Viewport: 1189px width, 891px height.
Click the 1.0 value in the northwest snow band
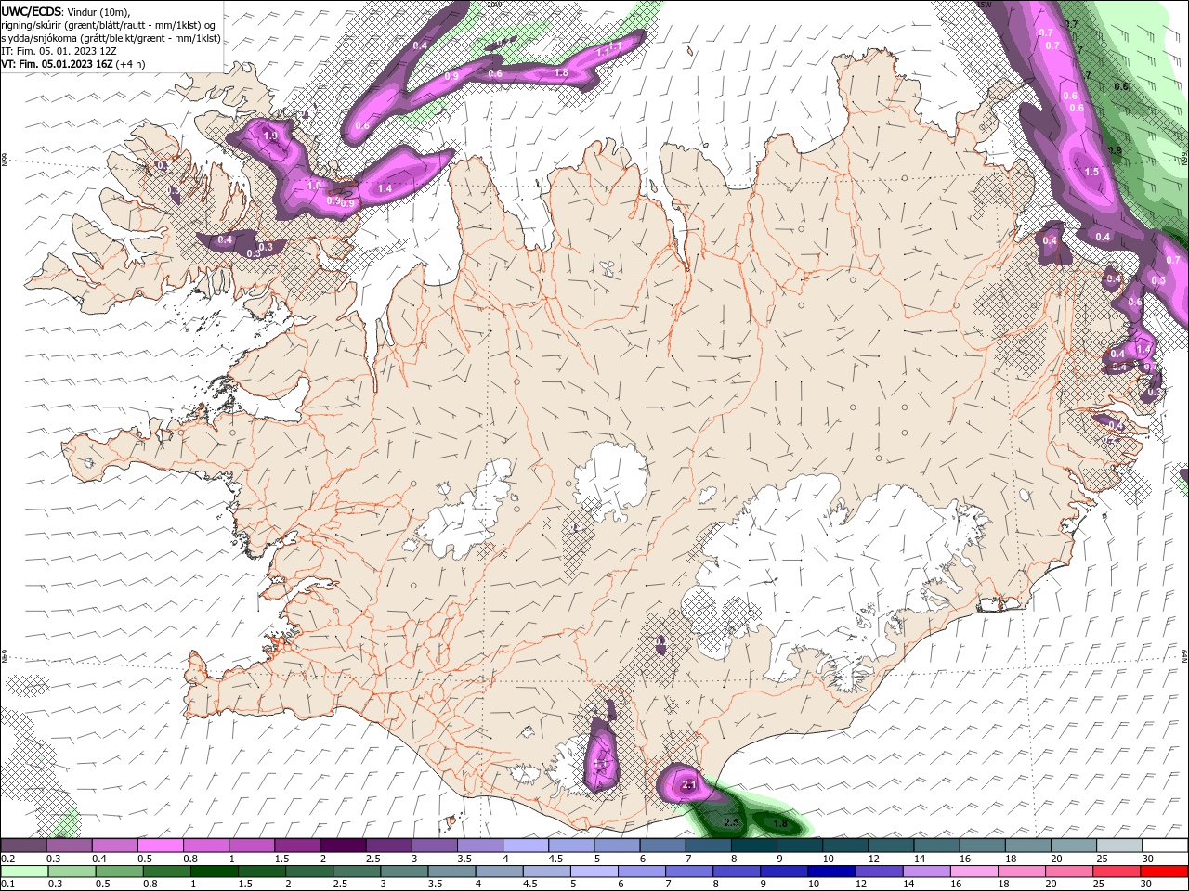pos(314,186)
